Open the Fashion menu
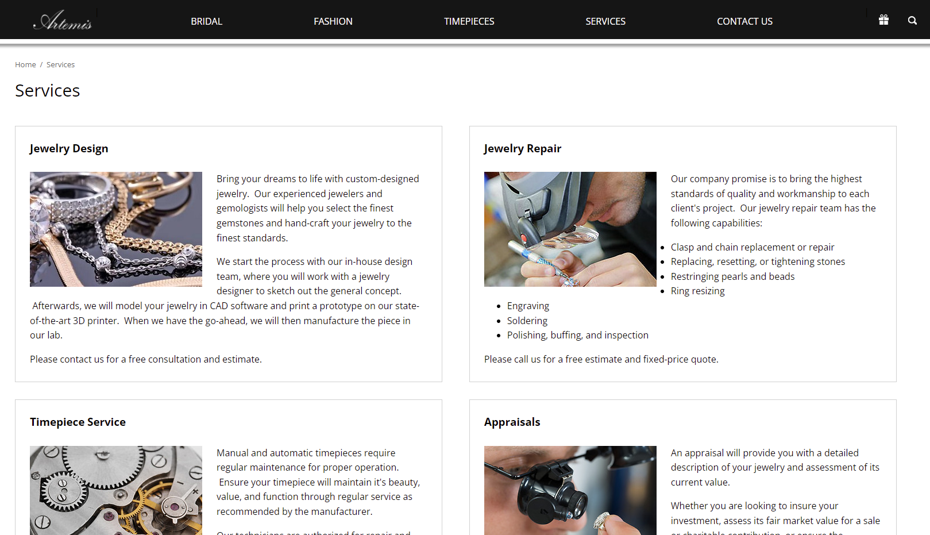The height and width of the screenshot is (535, 930). pyautogui.click(x=333, y=21)
